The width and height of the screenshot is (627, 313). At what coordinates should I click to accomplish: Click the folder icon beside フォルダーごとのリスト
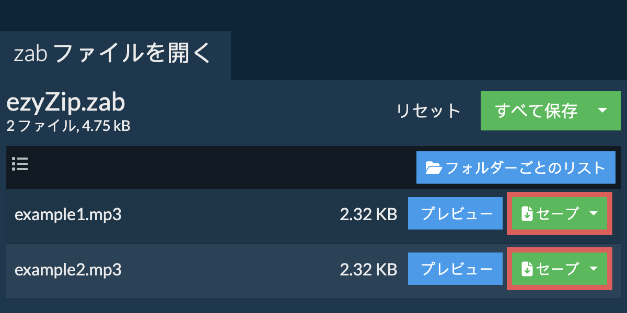click(x=434, y=168)
